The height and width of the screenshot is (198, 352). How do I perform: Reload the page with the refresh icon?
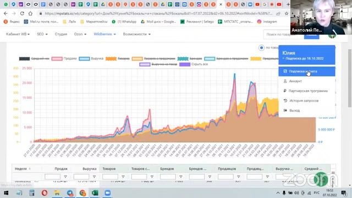click(22, 13)
